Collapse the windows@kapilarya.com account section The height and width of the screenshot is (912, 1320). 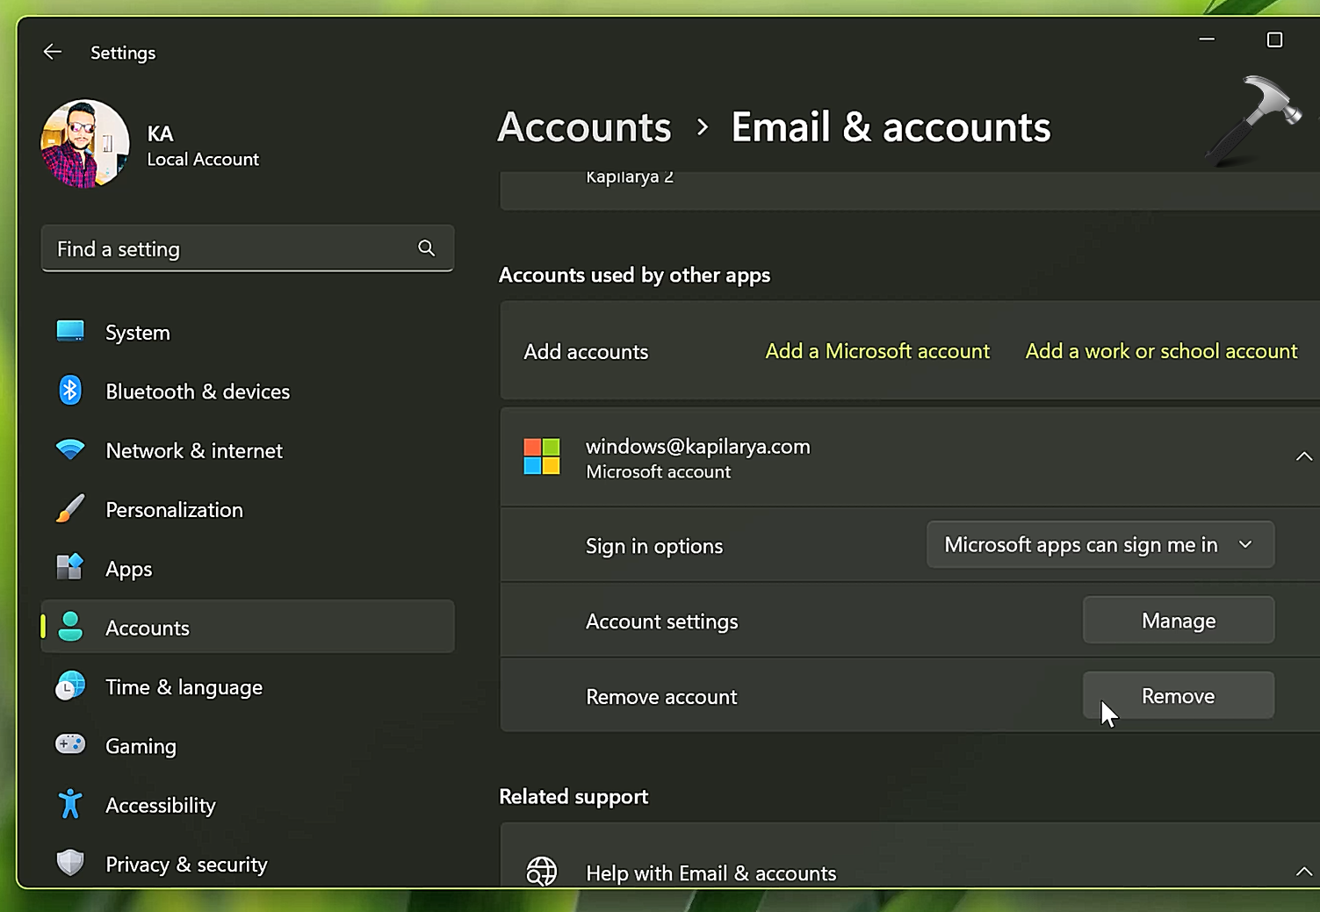1303,456
